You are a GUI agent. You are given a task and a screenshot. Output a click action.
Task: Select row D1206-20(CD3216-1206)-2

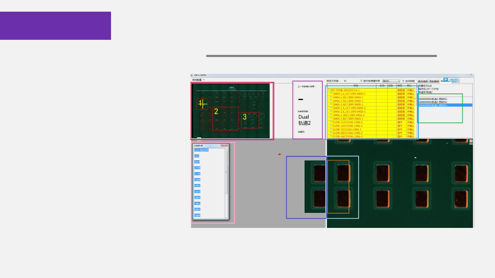[x=371, y=133]
